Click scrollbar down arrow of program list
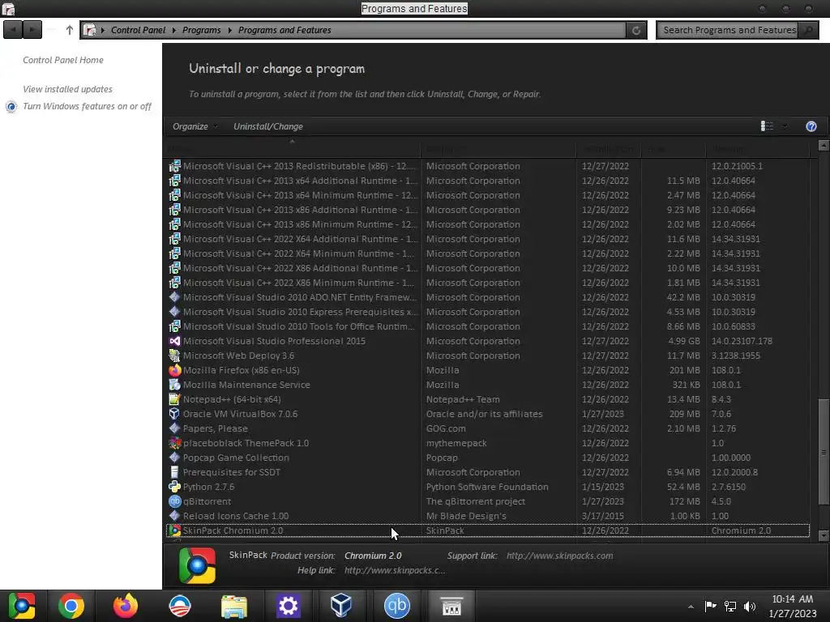The width and height of the screenshot is (830, 622). (824, 535)
